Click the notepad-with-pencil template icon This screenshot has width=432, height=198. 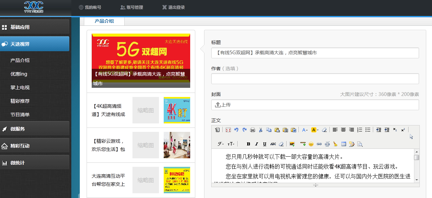352,144
